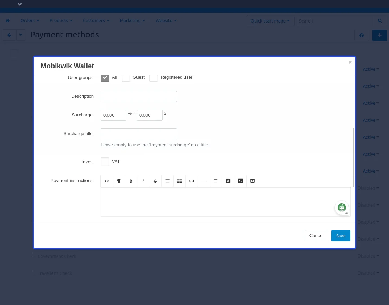The image size is (389, 305).
Task: Go back with the left arrow button
Action: pyautogui.click(x=9, y=35)
